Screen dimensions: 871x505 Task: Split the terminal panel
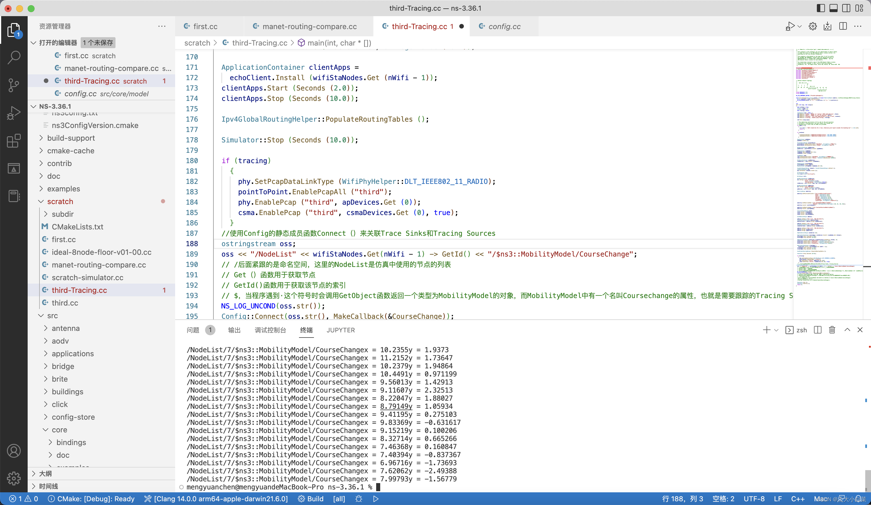pos(817,330)
